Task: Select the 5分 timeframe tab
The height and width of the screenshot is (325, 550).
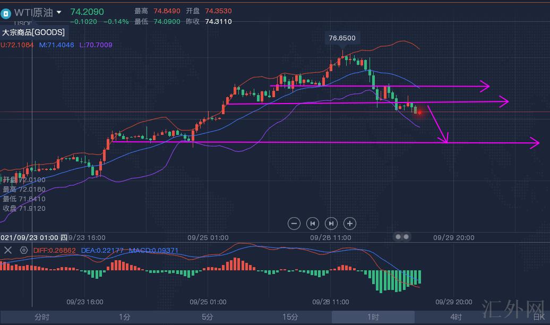Action: coord(207,317)
